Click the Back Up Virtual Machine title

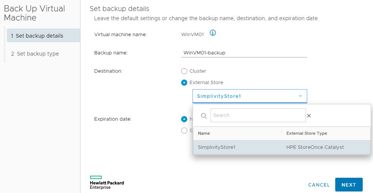(34, 13)
